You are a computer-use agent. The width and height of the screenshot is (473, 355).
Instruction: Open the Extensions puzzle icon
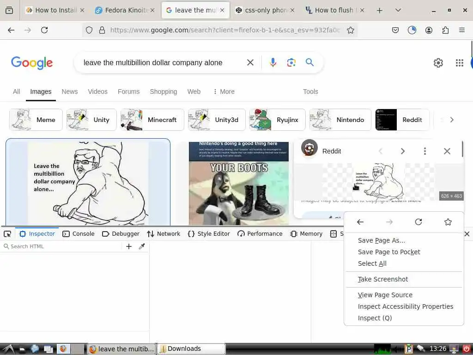click(445, 30)
